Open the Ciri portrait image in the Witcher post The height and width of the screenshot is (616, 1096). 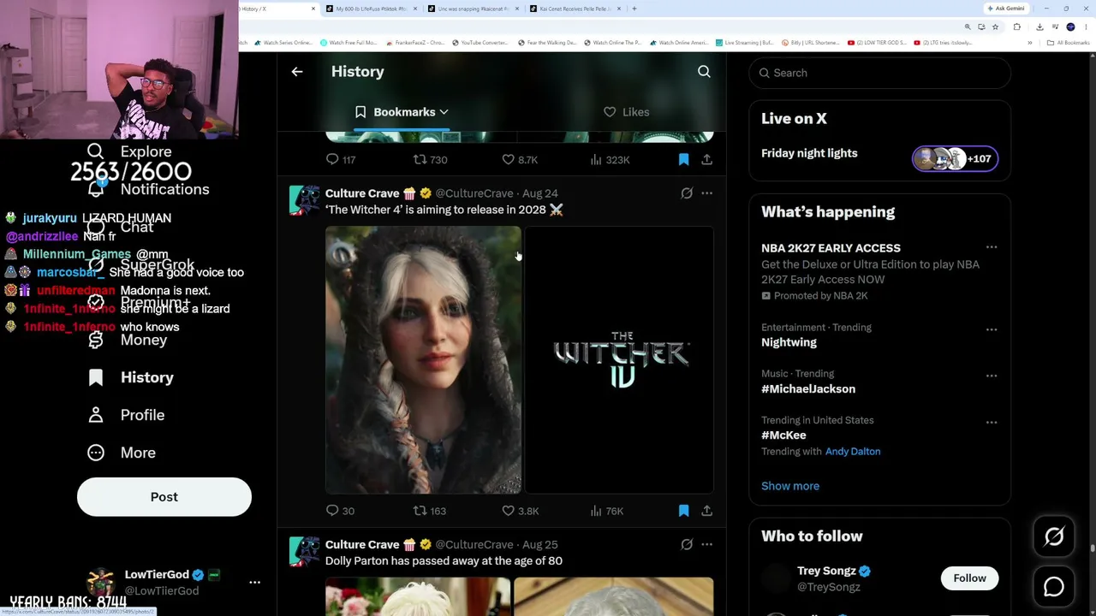[x=423, y=360]
